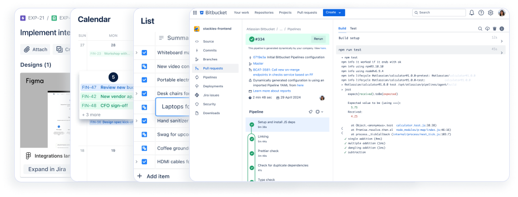The image size is (518, 197).
Task: Expand the Whiteboard row chevron in List
Action: coord(136,52)
